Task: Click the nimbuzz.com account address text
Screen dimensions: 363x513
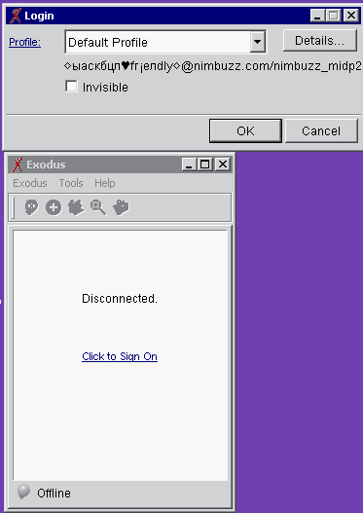Action: click(x=213, y=66)
